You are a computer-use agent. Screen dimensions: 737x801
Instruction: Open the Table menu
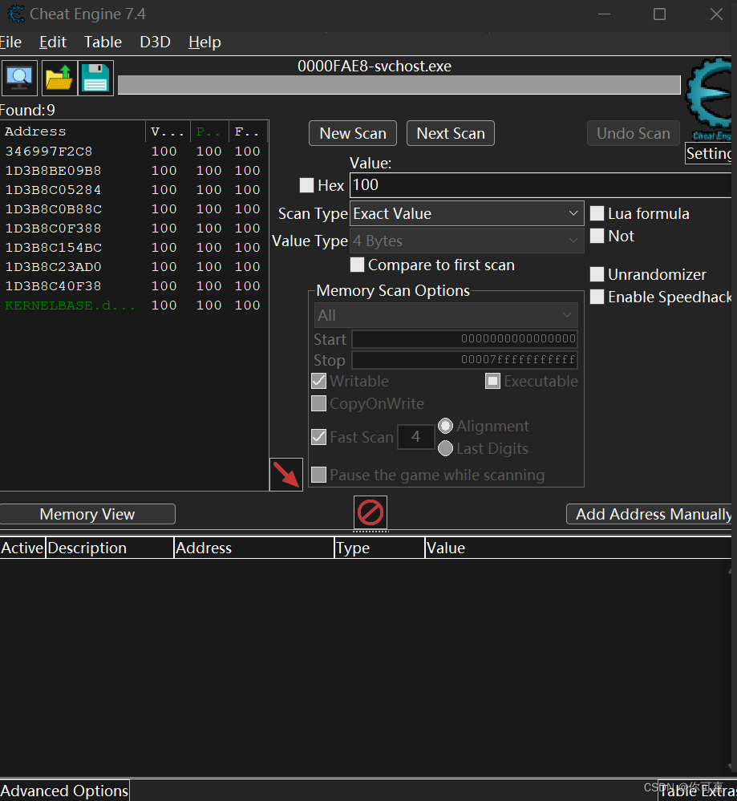103,42
